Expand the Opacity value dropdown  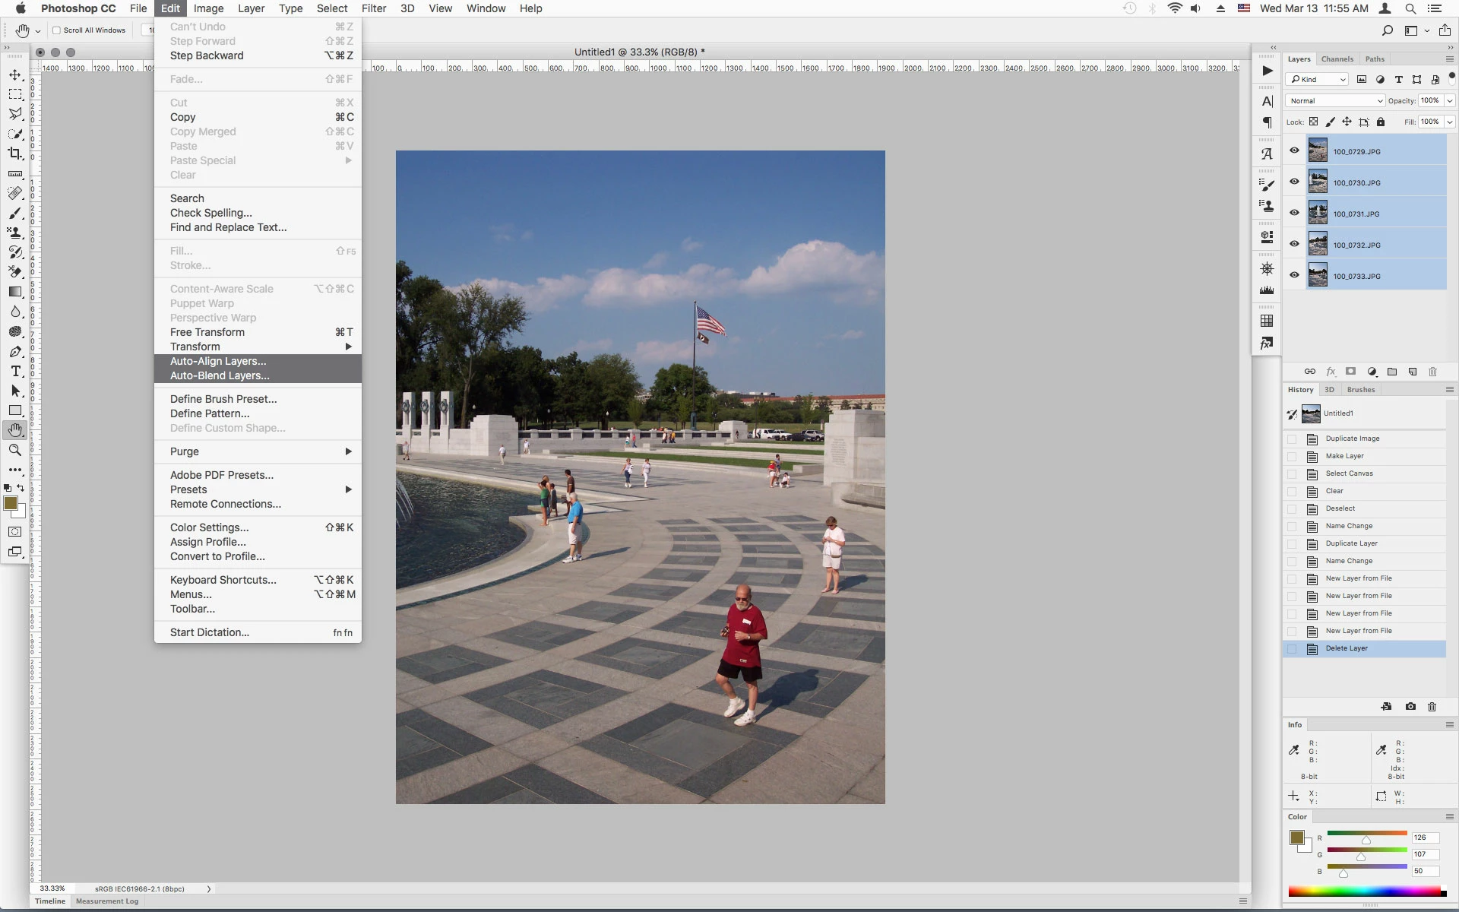point(1449,100)
